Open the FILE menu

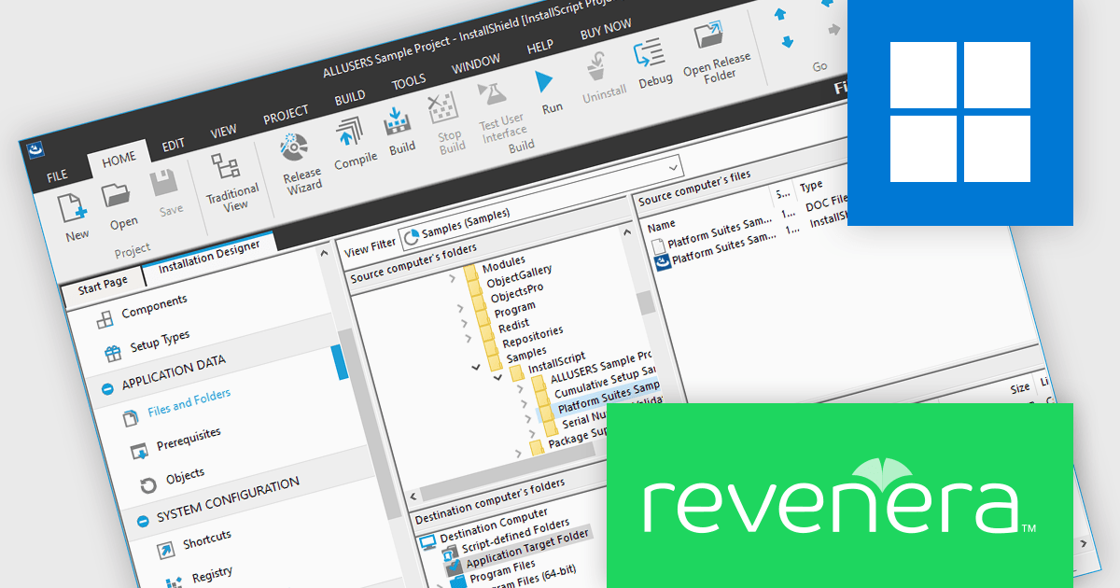pos(57,175)
